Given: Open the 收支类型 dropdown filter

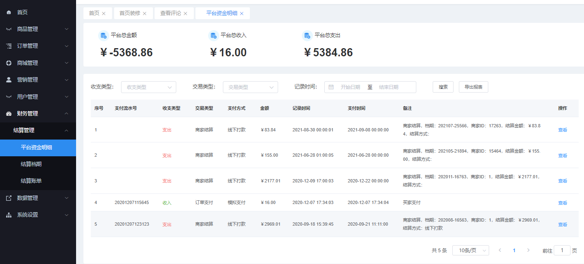Looking at the screenshot, I should point(148,87).
